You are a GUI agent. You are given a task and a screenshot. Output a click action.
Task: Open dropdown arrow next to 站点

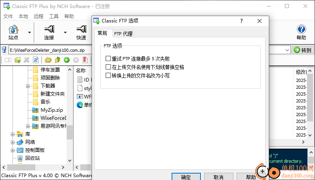29,32
